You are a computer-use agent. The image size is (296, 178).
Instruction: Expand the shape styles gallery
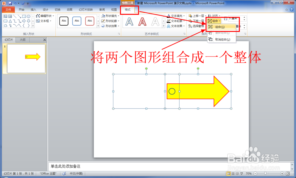(98, 26)
